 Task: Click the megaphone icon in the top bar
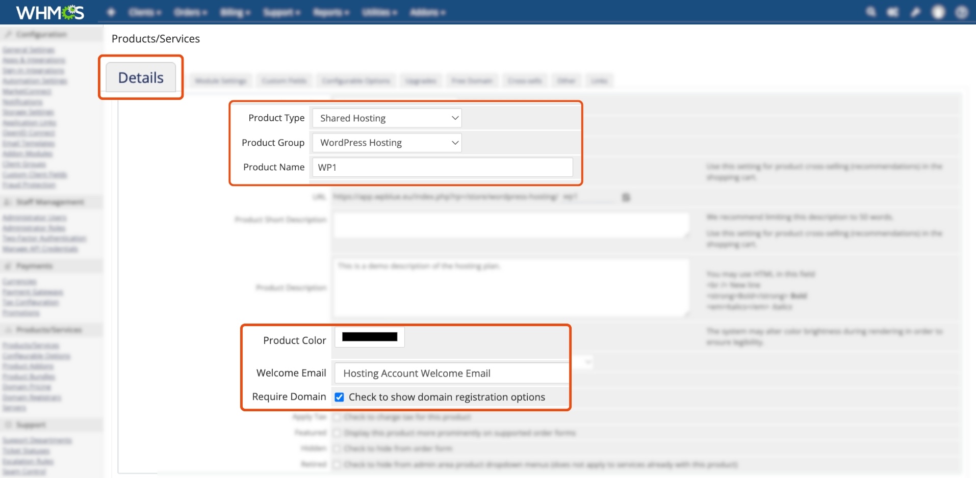click(893, 12)
